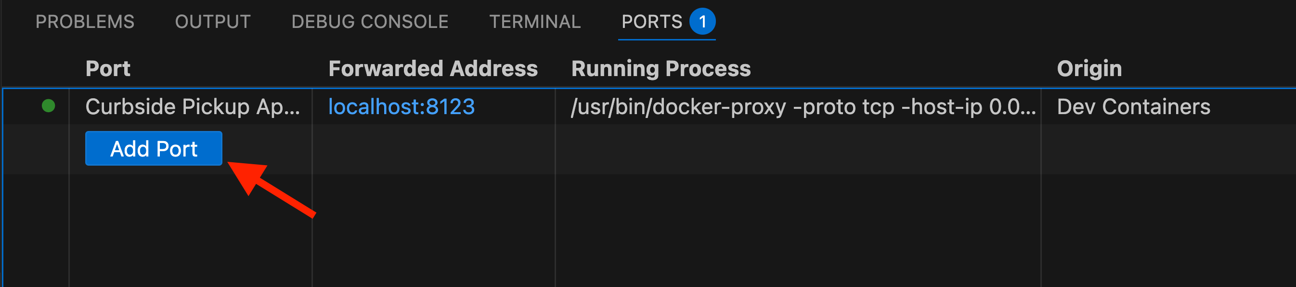The width and height of the screenshot is (1296, 287).
Task: Click the green port status indicator dot
Action: click(x=48, y=106)
